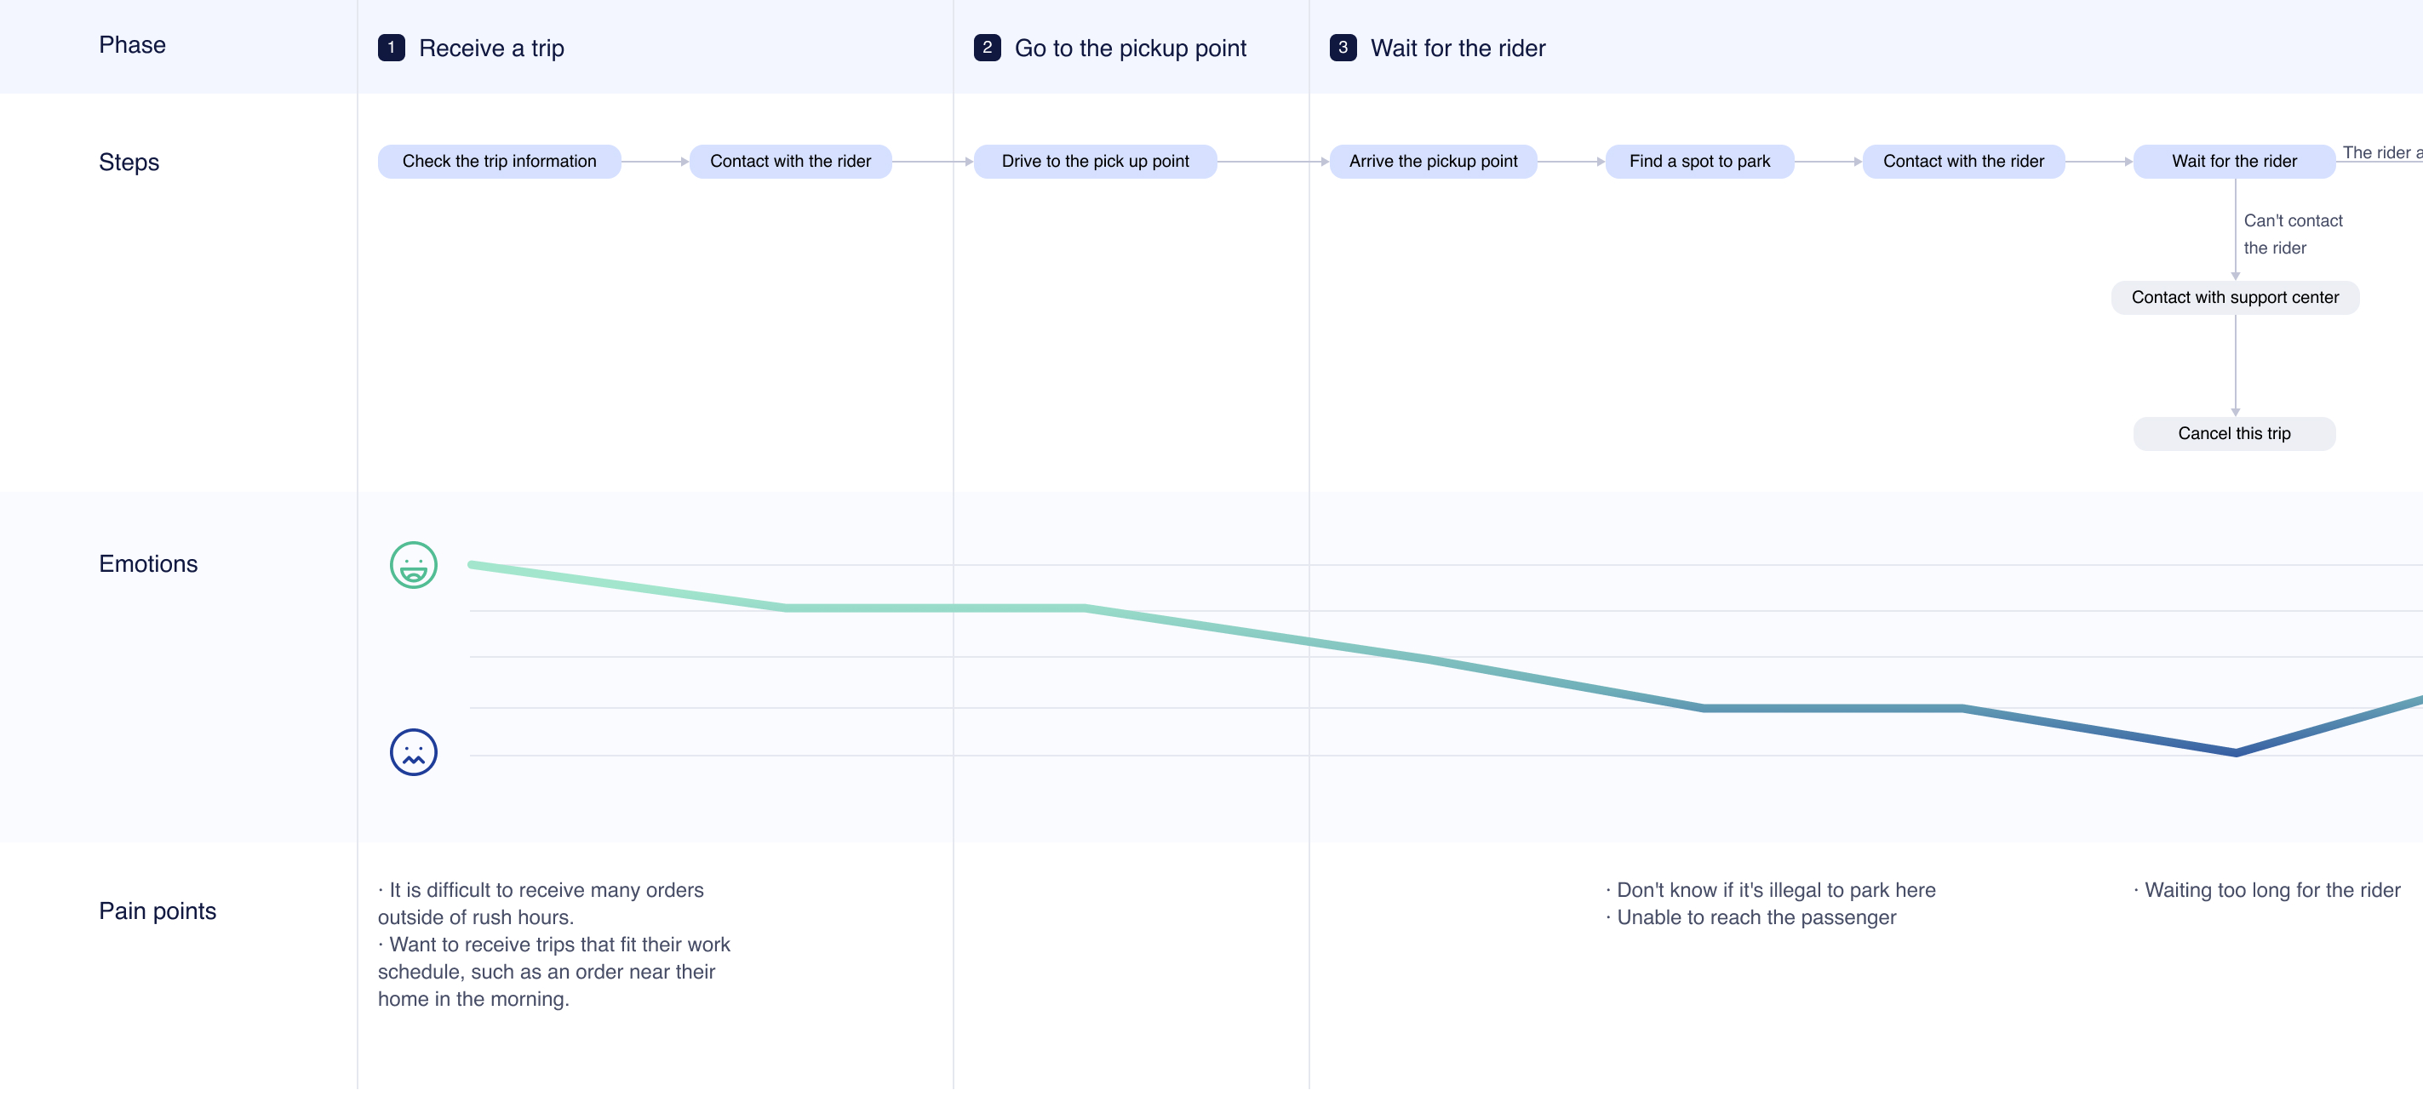Click the sad blue emoji face
This screenshot has height=1096, width=2423.
[x=414, y=752]
